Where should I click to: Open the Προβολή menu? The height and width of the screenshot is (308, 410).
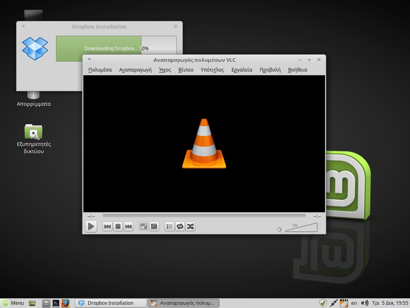tap(270, 70)
